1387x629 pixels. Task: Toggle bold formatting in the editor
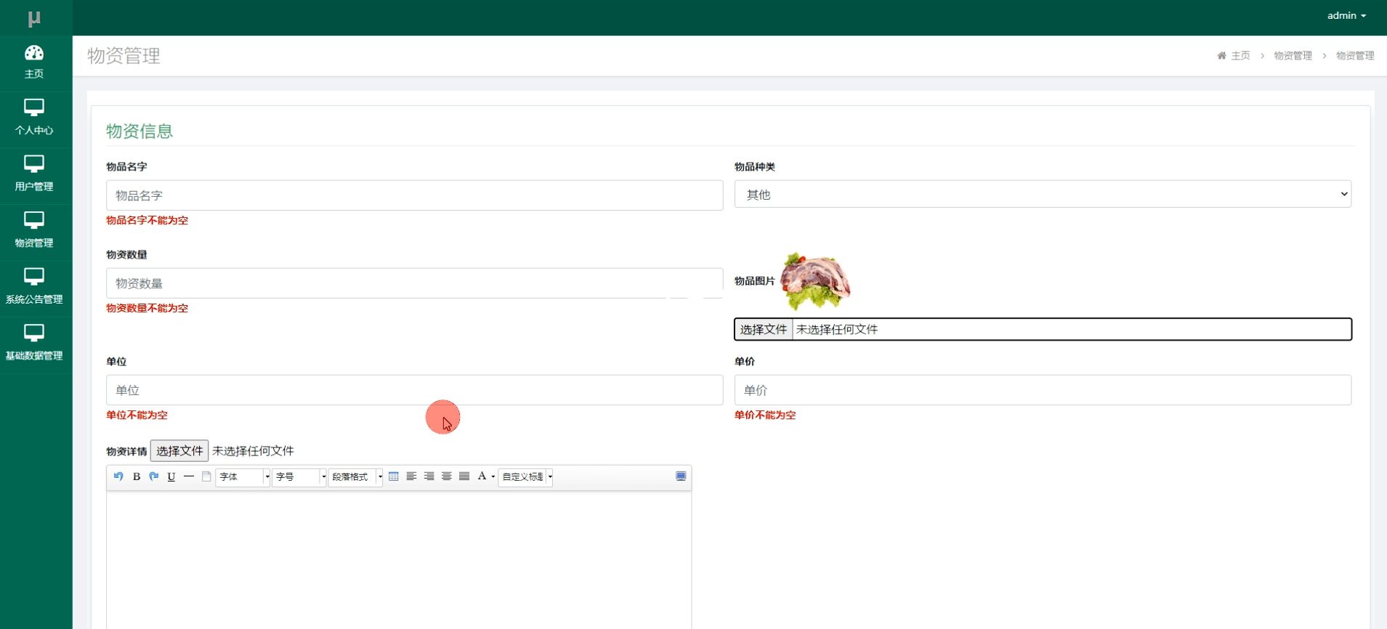point(137,476)
